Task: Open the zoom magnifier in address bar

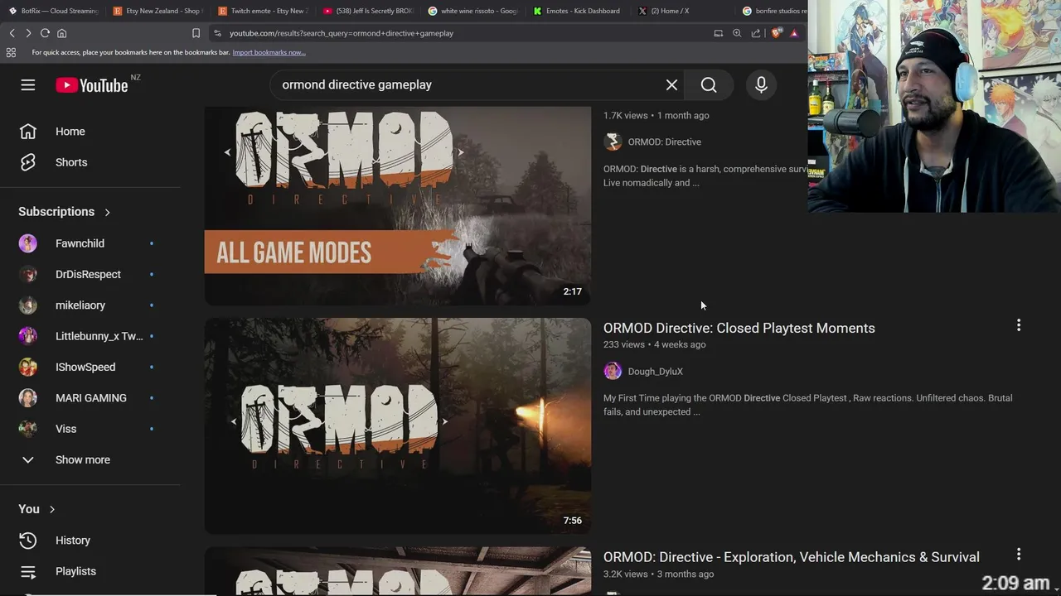Action: [737, 33]
